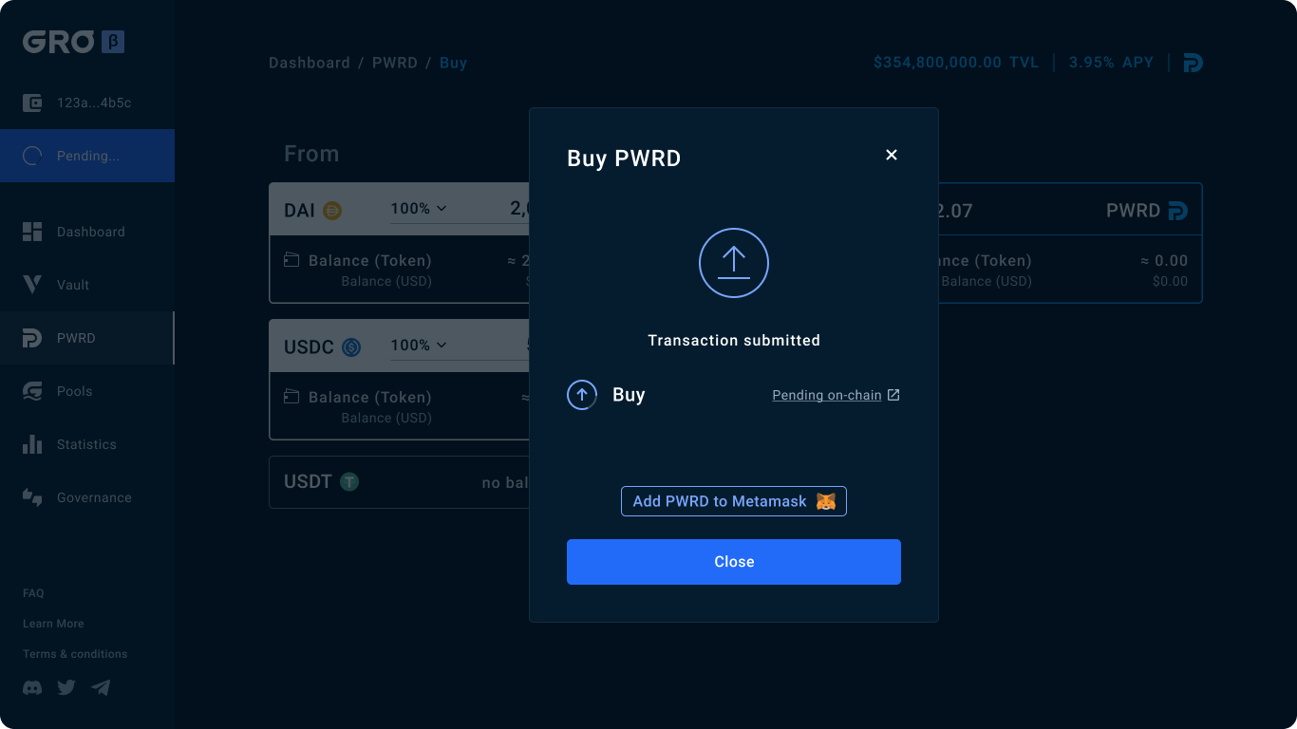Viewport: 1297px width, 729px height.
Task: Open the USDC 100% percentage dropdown
Action: click(419, 346)
